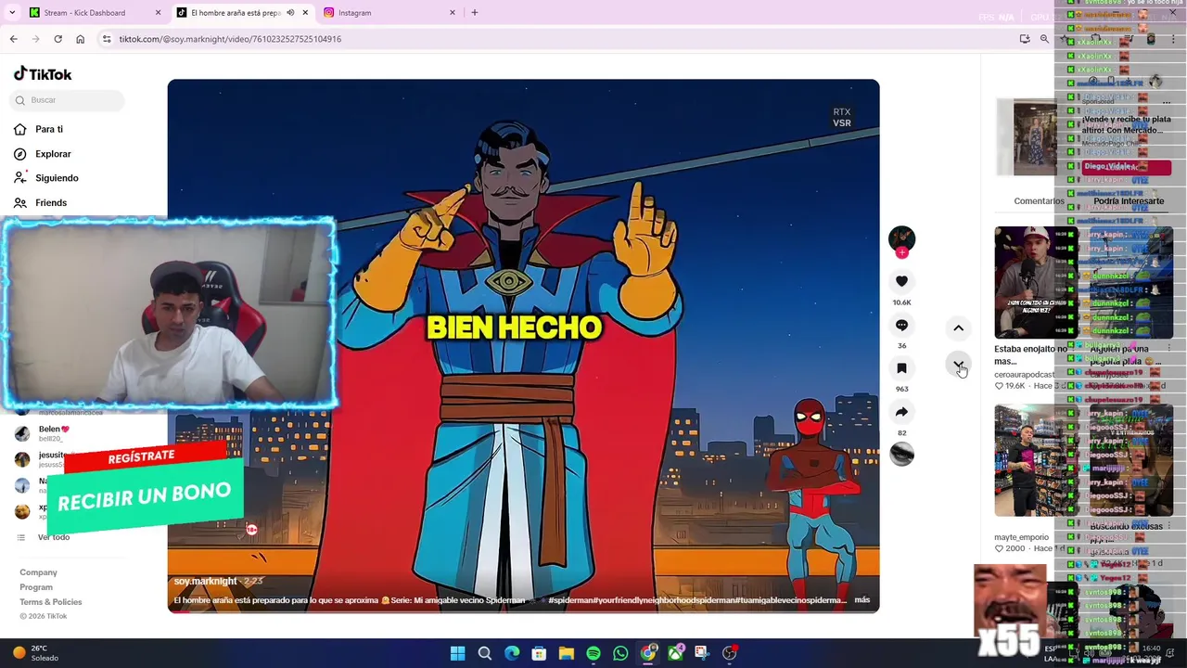
Task: Open the Program footer link
Action: coord(36,587)
